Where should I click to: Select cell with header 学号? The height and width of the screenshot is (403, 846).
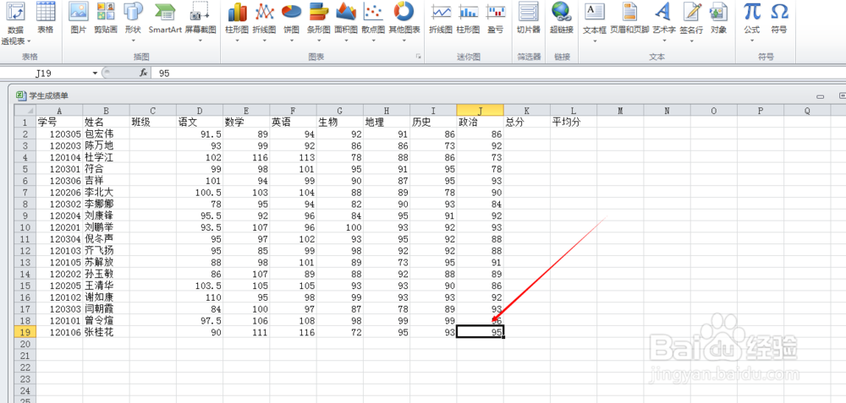[x=59, y=123]
